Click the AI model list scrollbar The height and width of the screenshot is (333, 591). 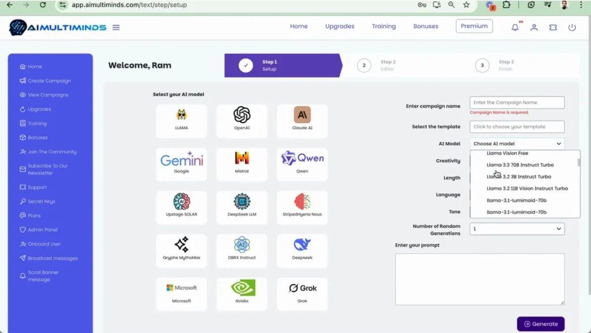click(x=578, y=162)
